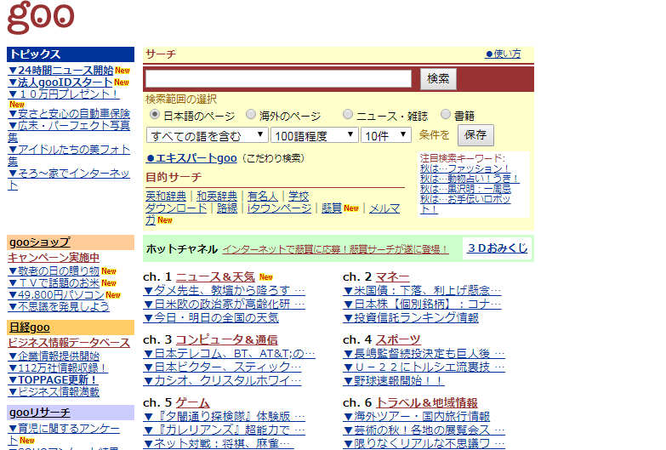Open ch.6 トラベル&地域情報 channel

426,403
